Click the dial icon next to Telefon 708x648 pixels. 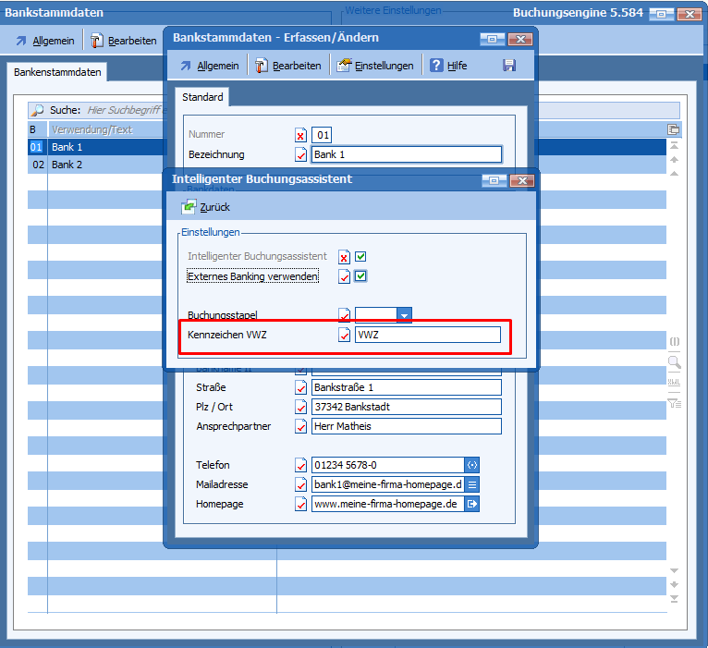[471, 465]
